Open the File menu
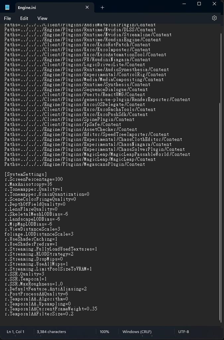 (7, 18)
